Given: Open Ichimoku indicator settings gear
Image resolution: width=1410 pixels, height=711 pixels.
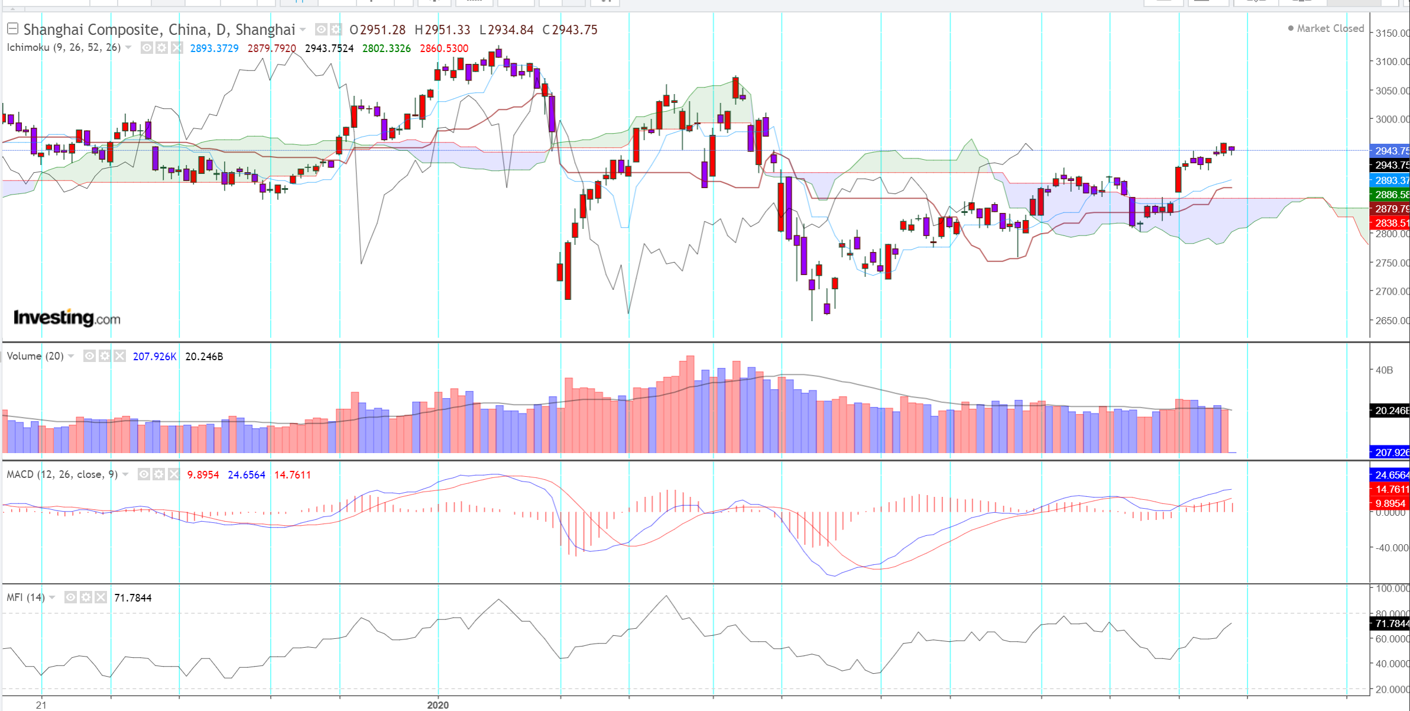Looking at the screenshot, I should click(162, 48).
